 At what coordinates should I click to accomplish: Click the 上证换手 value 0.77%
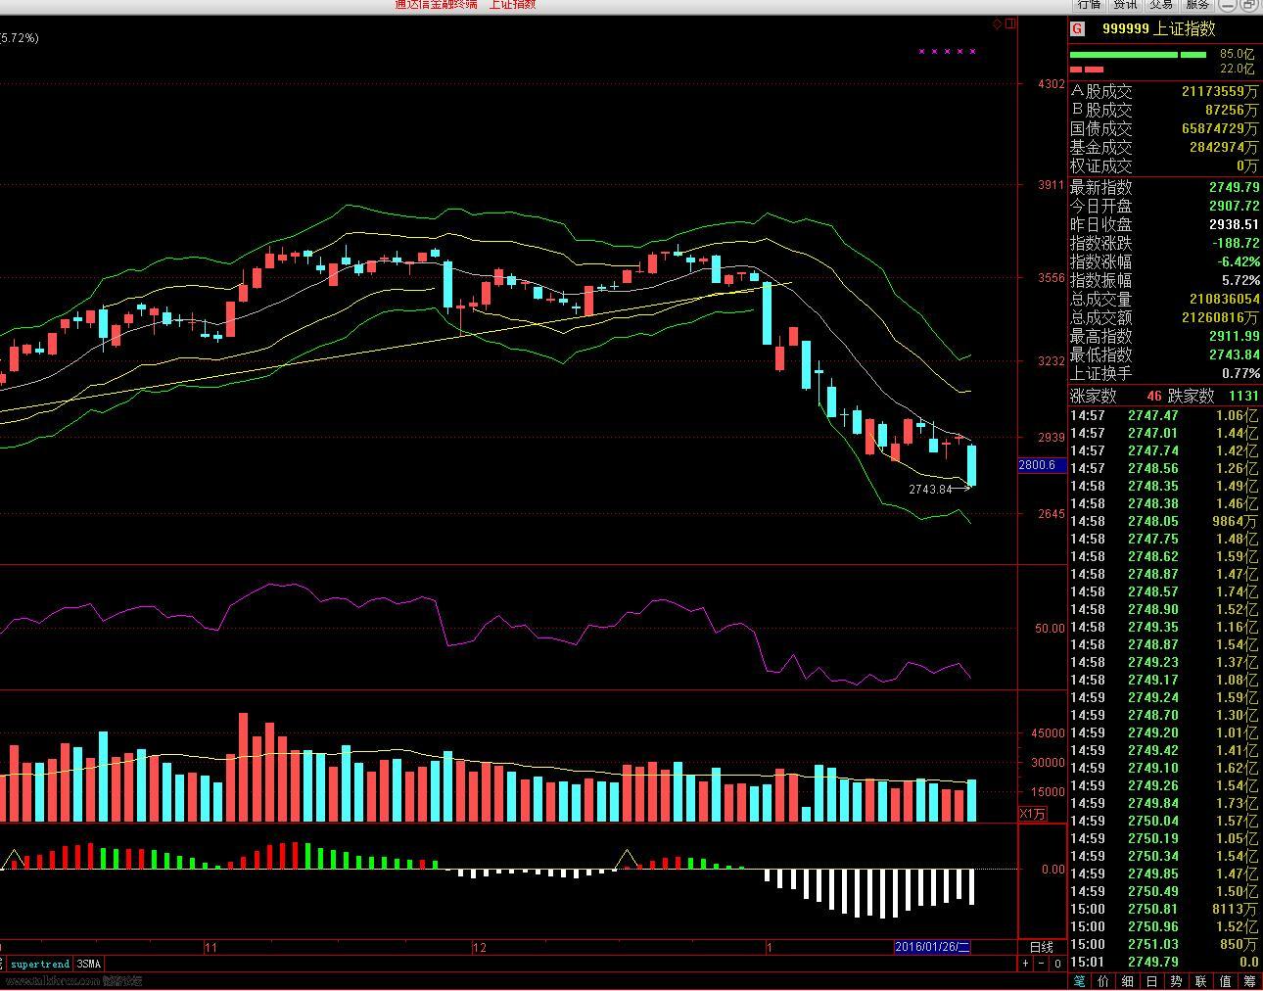click(1240, 373)
